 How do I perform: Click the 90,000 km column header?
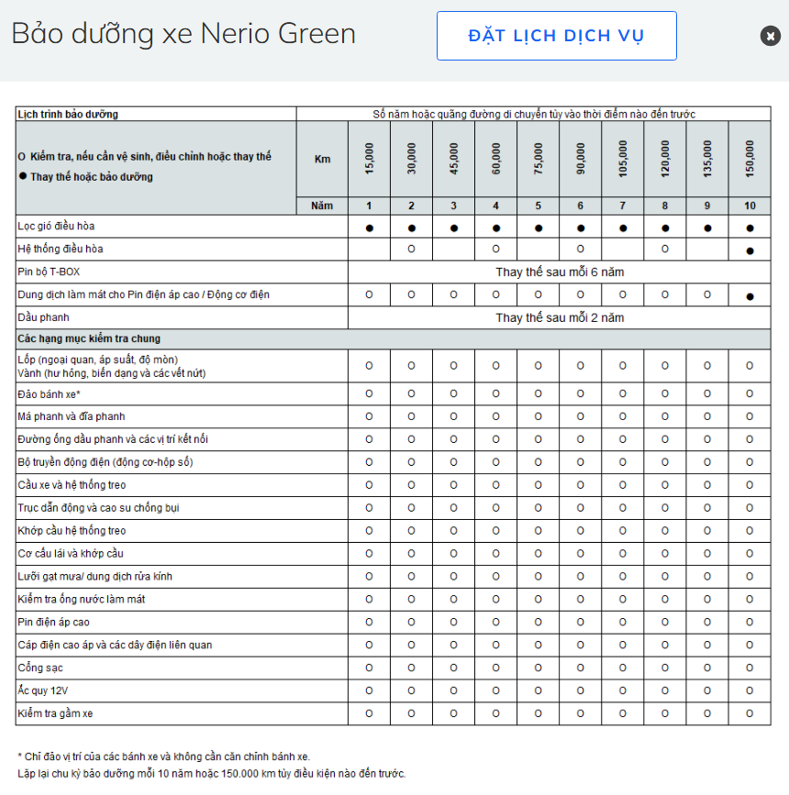pyautogui.click(x=581, y=159)
